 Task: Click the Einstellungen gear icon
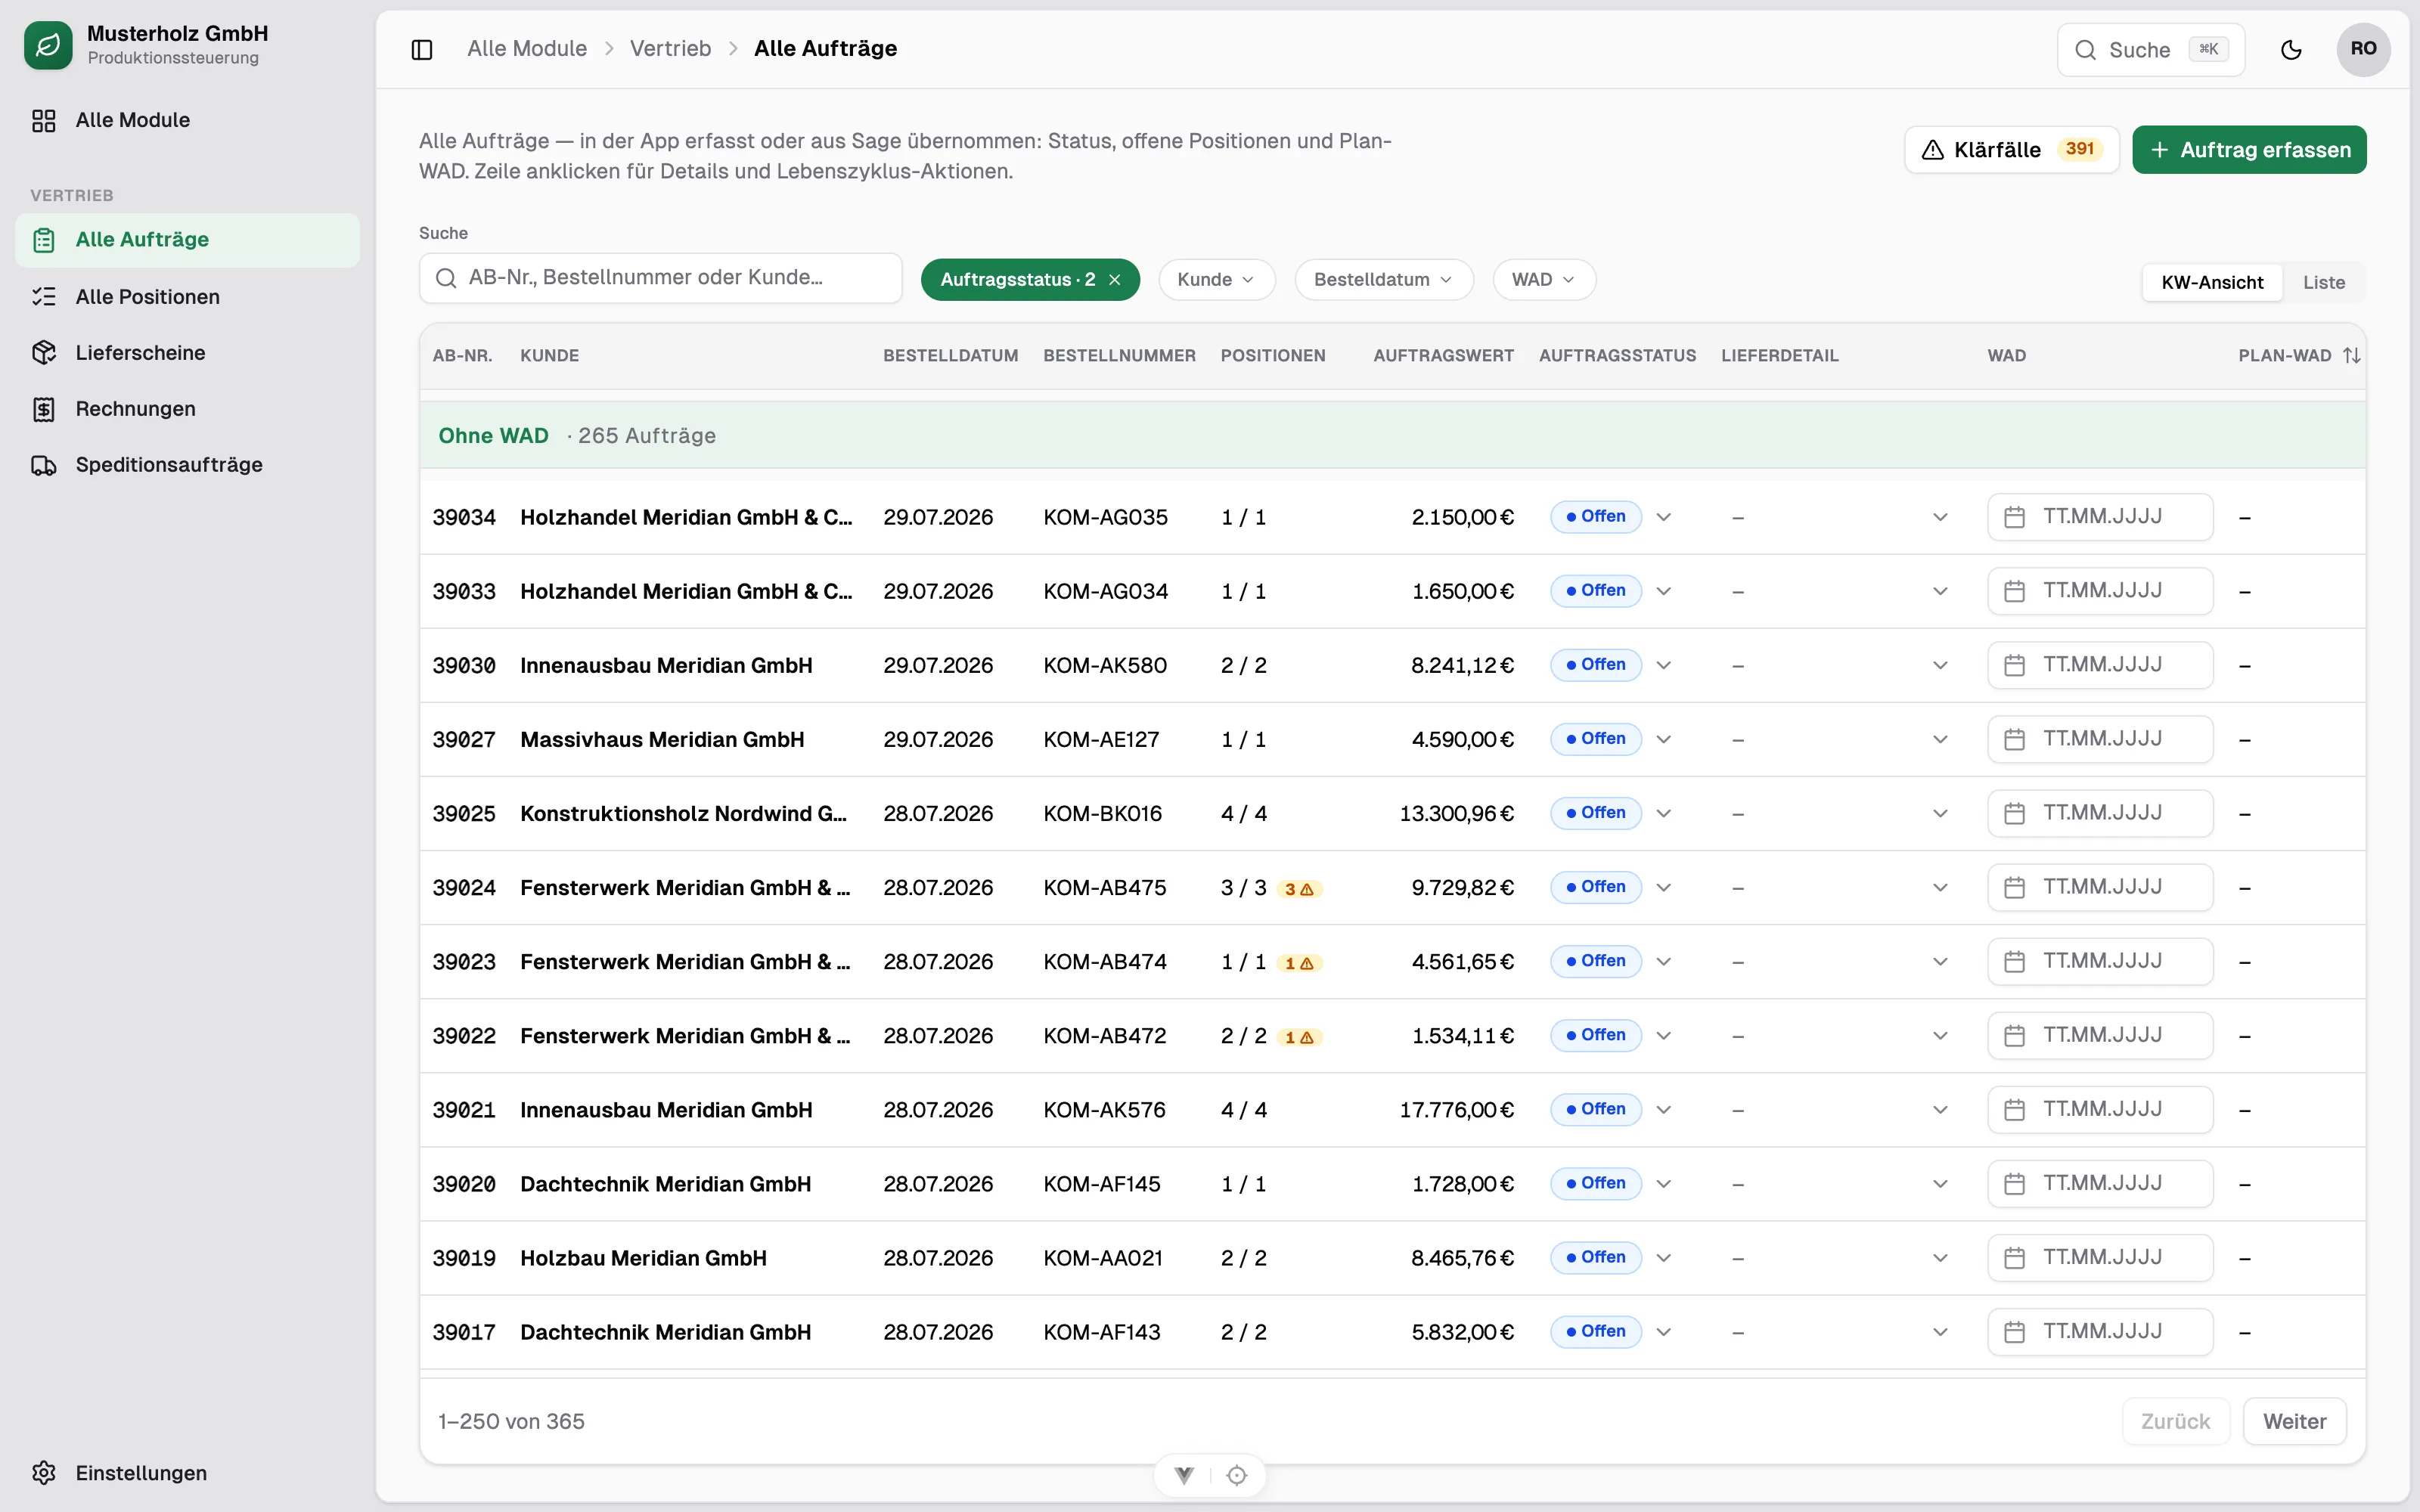[43, 1473]
